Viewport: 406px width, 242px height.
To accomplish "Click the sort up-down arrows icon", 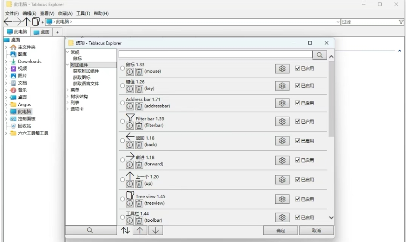I will (x=126, y=230).
